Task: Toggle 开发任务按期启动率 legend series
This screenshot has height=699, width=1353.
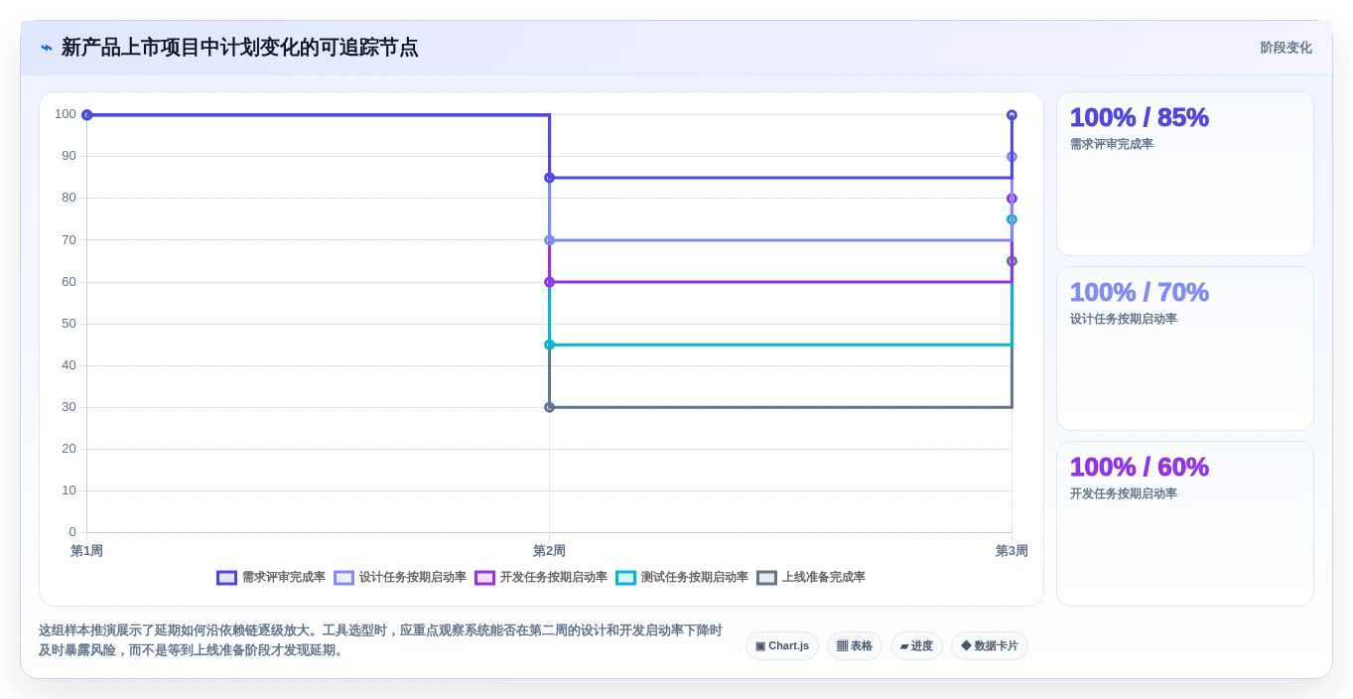Action: tap(541, 578)
